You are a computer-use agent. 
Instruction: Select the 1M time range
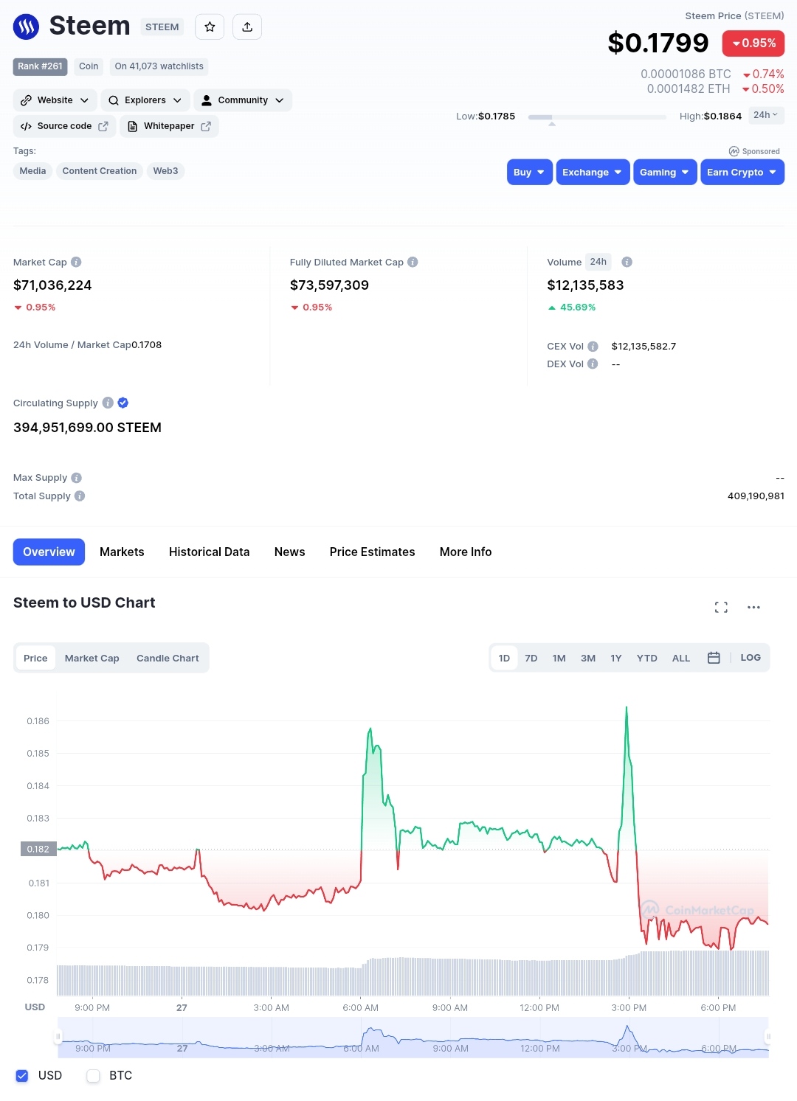click(x=559, y=658)
